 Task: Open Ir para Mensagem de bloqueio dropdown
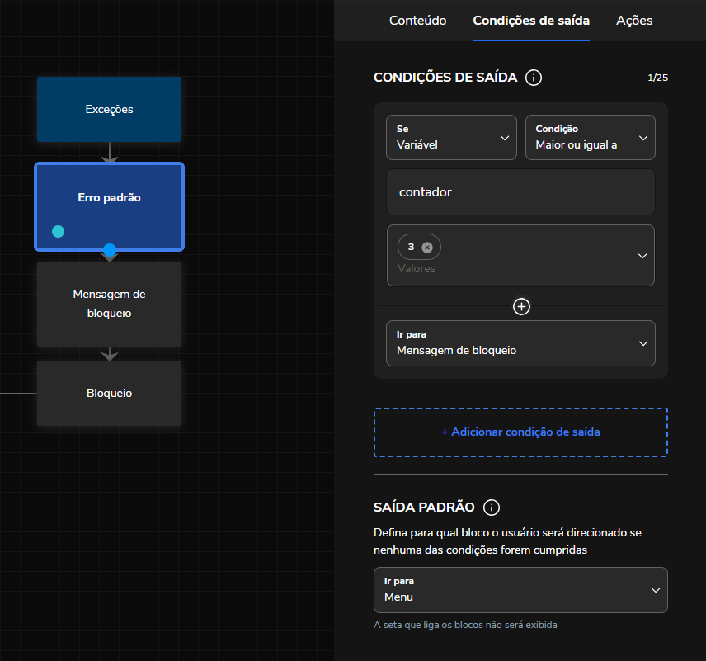(x=520, y=343)
